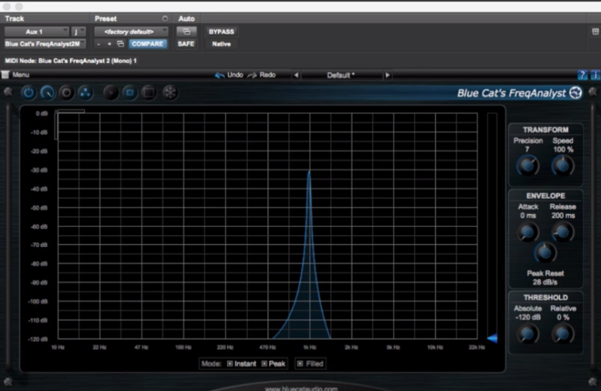This screenshot has height=391, width=601.
Task: Toggle the Filled display checkbox
Action: click(300, 364)
